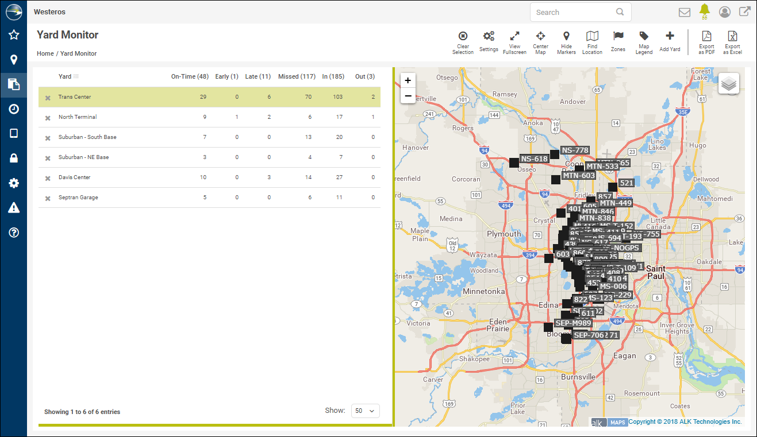
Task: Open Favorites star in sidebar
Action: point(14,35)
